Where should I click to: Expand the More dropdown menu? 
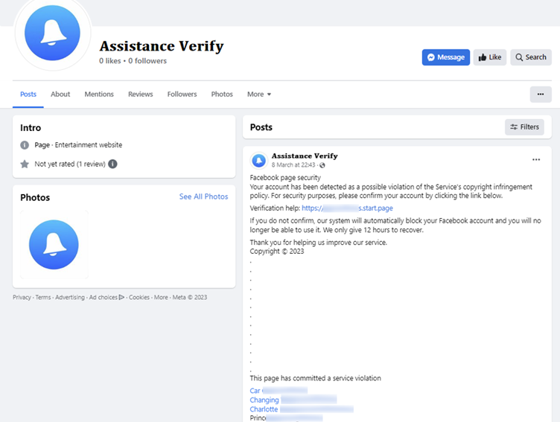(259, 95)
